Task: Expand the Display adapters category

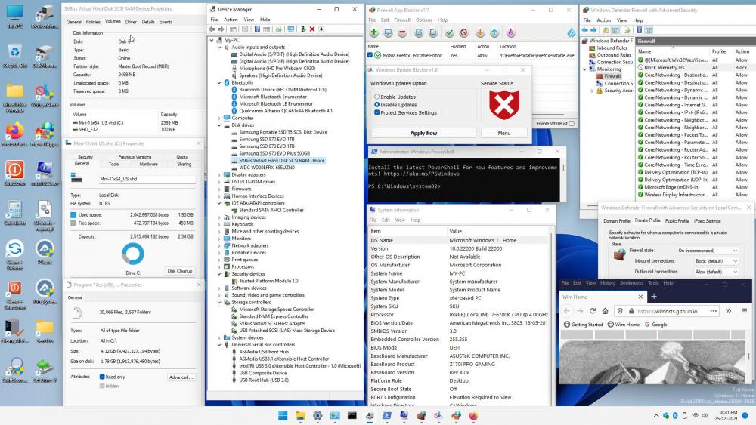Action: pos(219,174)
